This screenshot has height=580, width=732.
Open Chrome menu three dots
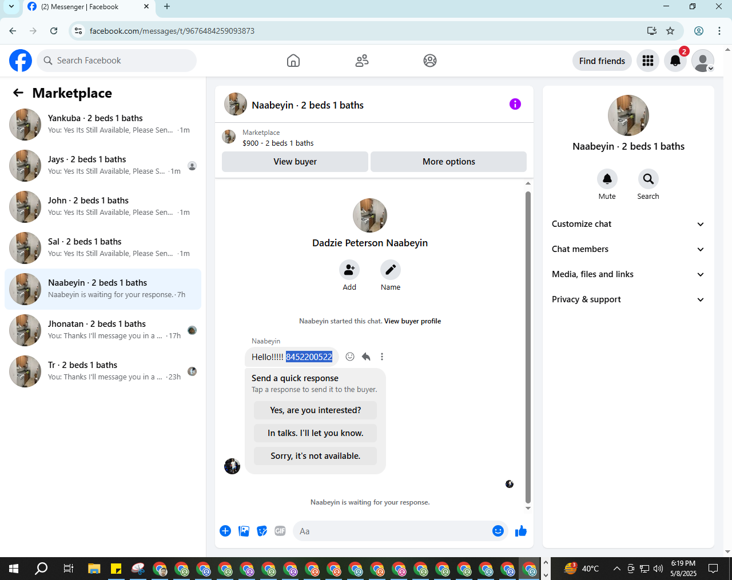(x=719, y=31)
